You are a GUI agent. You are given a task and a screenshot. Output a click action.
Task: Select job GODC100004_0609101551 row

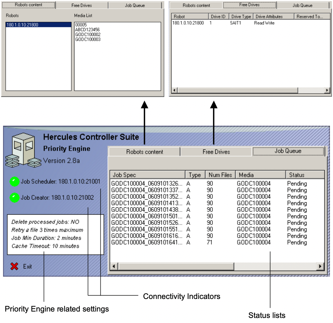click(x=217, y=229)
